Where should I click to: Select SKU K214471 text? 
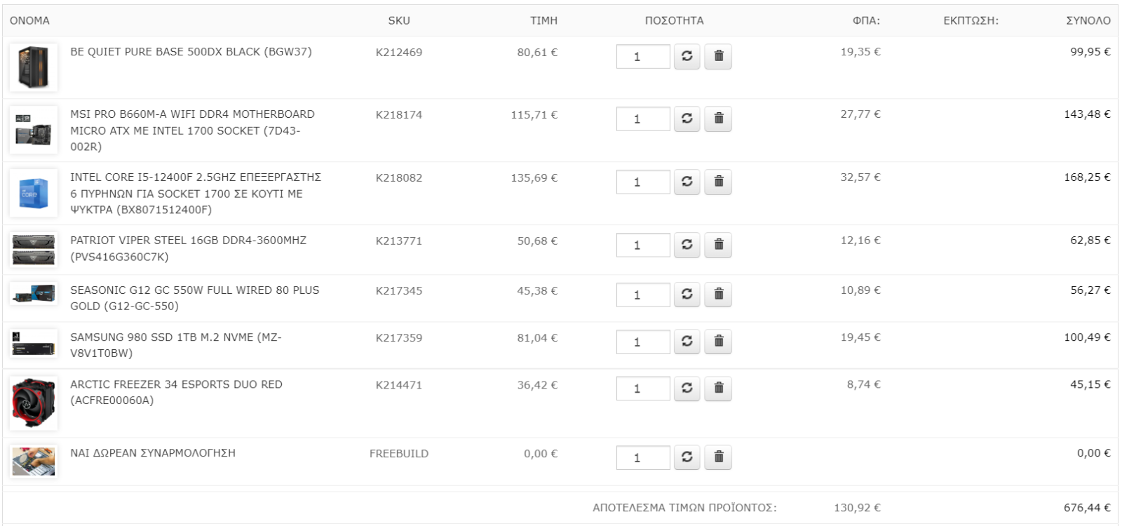pos(399,384)
